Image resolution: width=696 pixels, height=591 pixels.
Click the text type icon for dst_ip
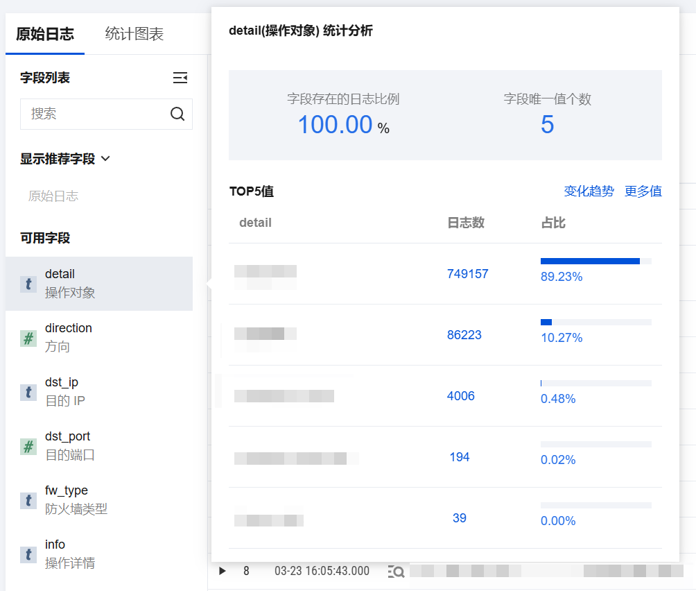[28, 392]
